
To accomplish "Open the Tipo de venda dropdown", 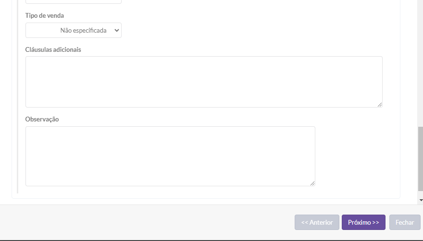I will point(73,30).
